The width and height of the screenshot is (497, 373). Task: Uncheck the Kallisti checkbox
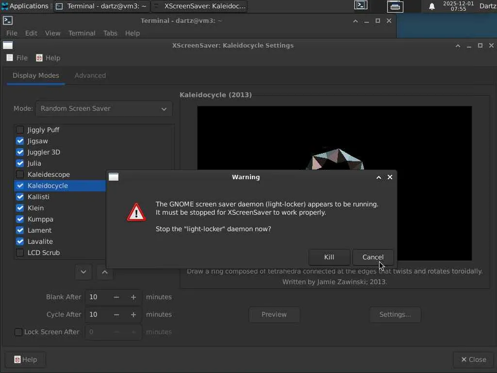(x=20, y=197)
